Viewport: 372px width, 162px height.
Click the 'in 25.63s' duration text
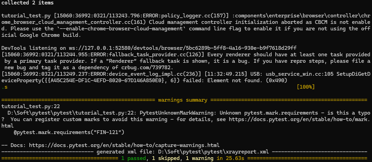[230, 158]
